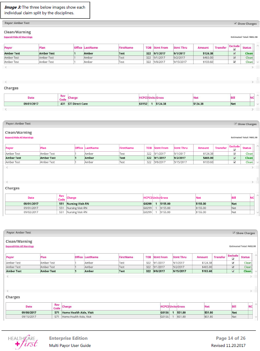Click Expand/Hide All Warnings in bottom panel
The height and width of the screenshot is (351, 260).
click(x=20, y=246)
